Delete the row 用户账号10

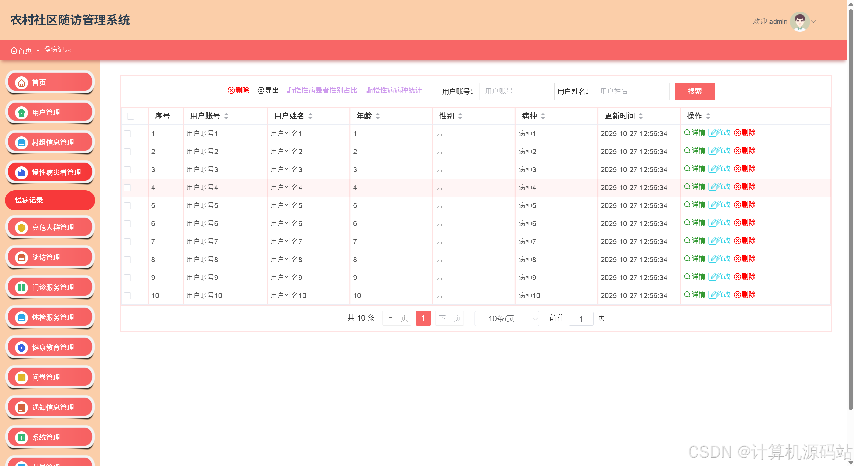point(745,295)
